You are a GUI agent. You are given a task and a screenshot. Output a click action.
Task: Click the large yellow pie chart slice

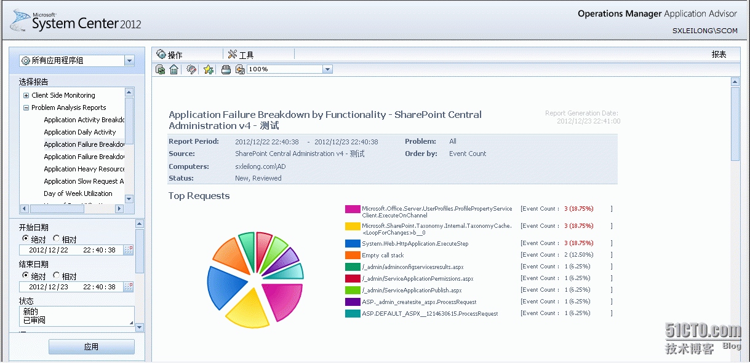247,309
